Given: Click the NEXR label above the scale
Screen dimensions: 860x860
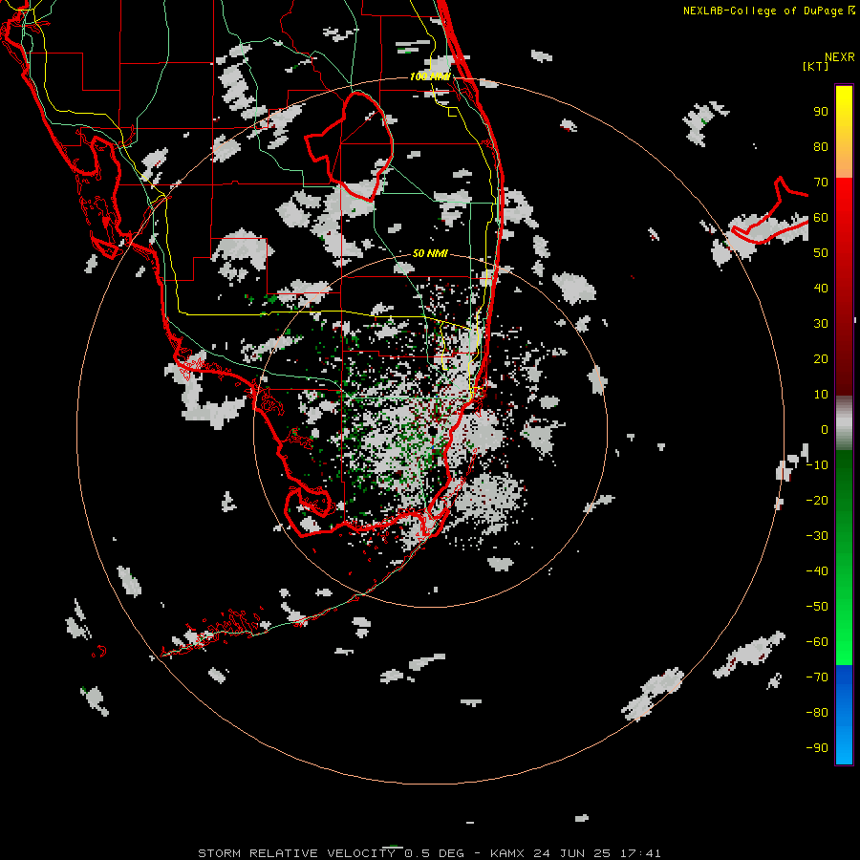Looking at the screenshot, I should pos(839,57).
